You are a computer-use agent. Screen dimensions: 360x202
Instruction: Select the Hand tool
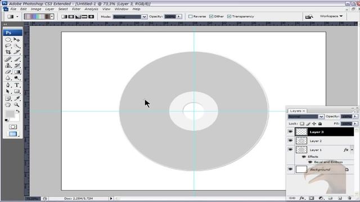[8, 105]
